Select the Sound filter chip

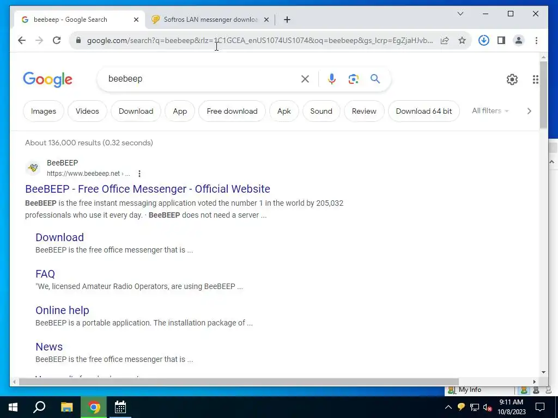coord(321,111)
